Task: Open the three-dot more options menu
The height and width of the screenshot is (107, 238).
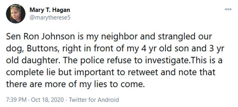Action: pyautogui.click(x=228, y=10)
